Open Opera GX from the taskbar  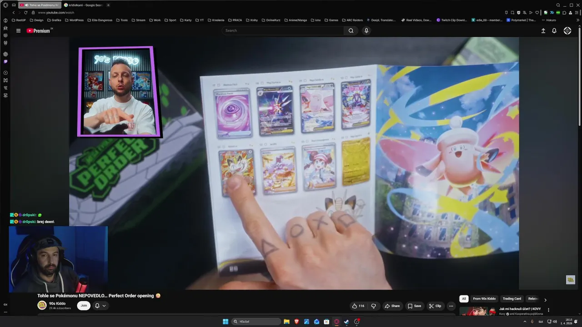336,322
